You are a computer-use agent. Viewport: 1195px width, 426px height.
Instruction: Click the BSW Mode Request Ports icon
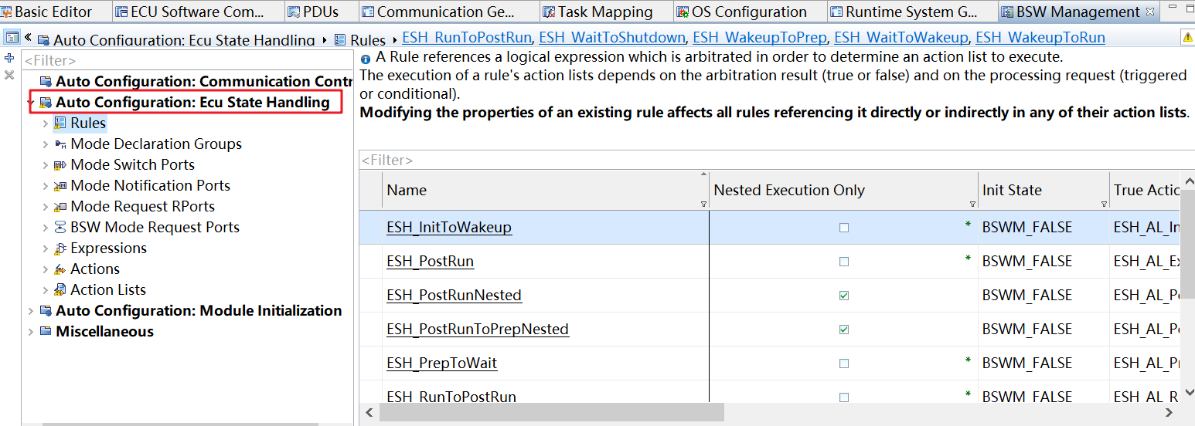tap(60, 228)
